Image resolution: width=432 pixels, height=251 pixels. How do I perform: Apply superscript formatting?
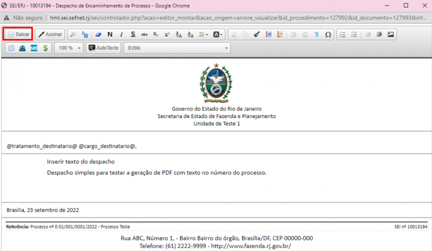tap(167, 34)
